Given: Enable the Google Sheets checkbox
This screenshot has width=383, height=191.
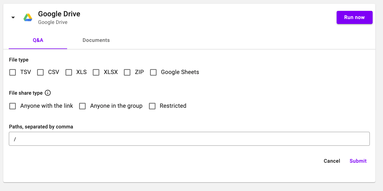Looking at the screenshot, I should pyautogui.click(x=153, y=72).
